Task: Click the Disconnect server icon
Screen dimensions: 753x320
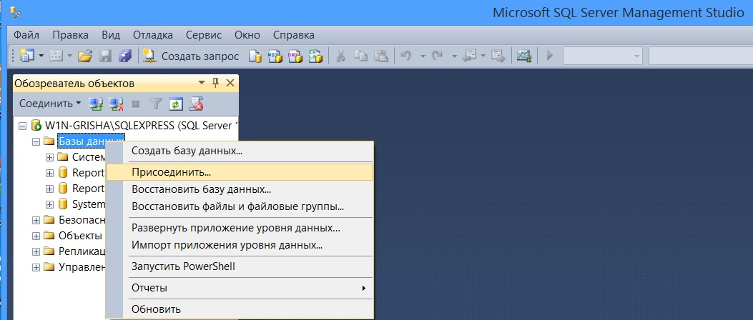Action: (x=116, y=103)
